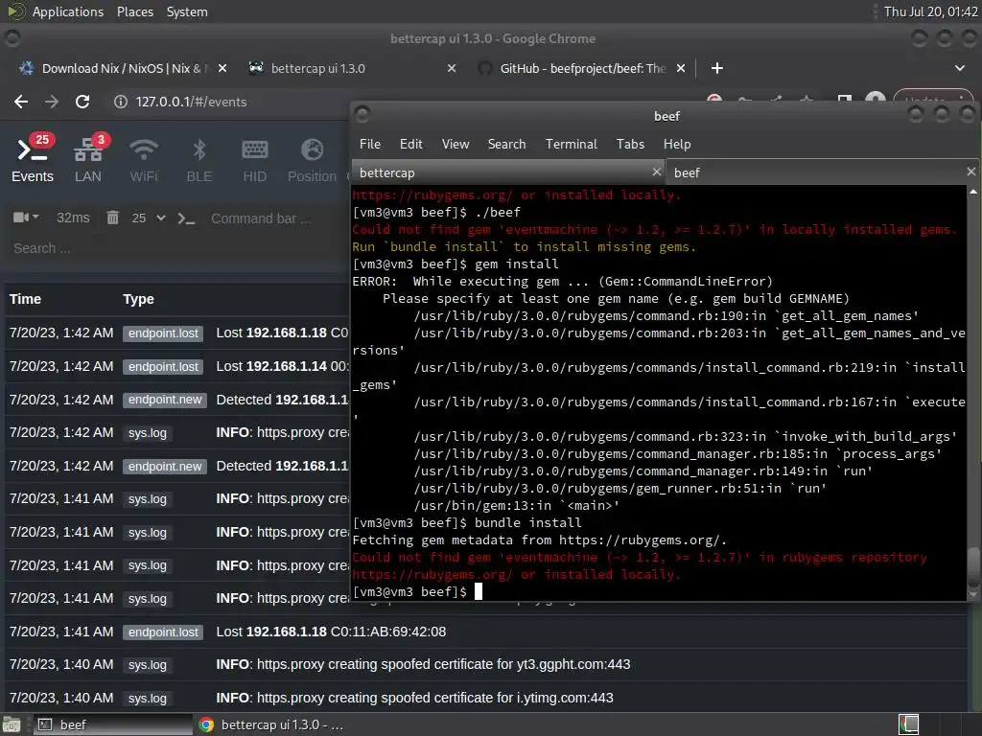This screenshot has width=982, height=736.
Task: Close the bettercap terminal tab
Action: (656, 172)
